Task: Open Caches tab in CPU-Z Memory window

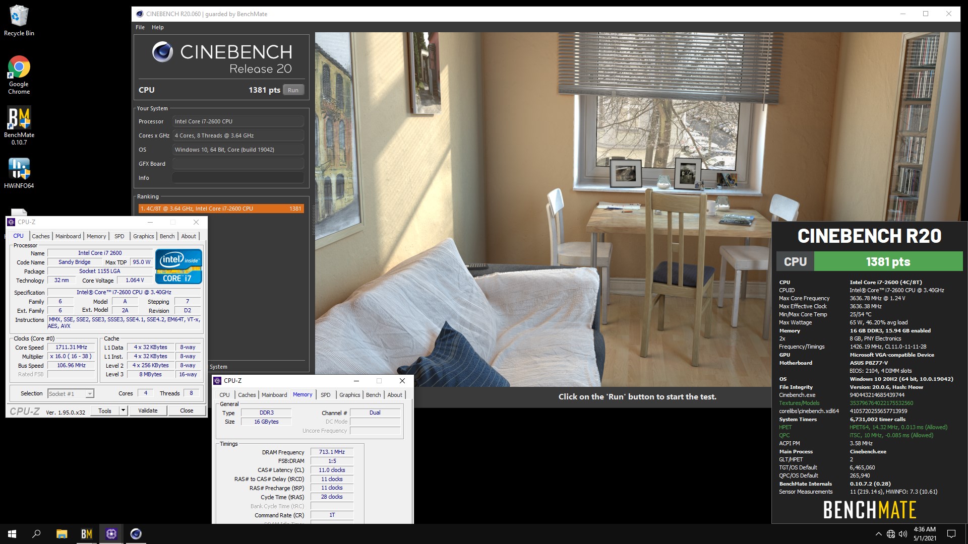Action: pos(247,395)
